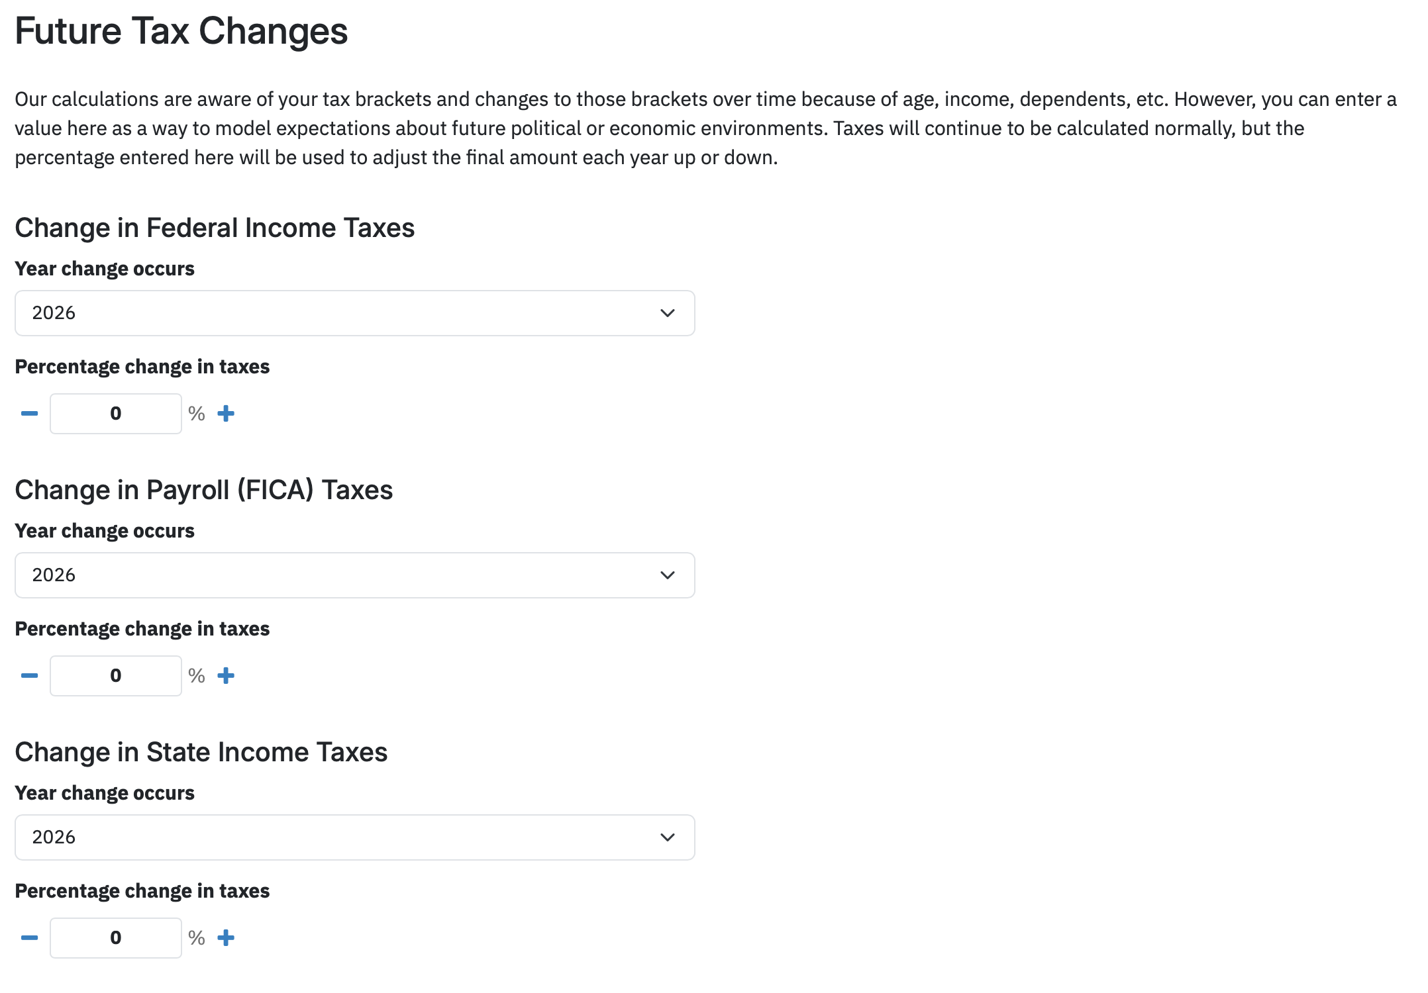Click the Future Tax Changes heading
The height and width of the screenshot is (993, 1428).
tap(181, 31)
